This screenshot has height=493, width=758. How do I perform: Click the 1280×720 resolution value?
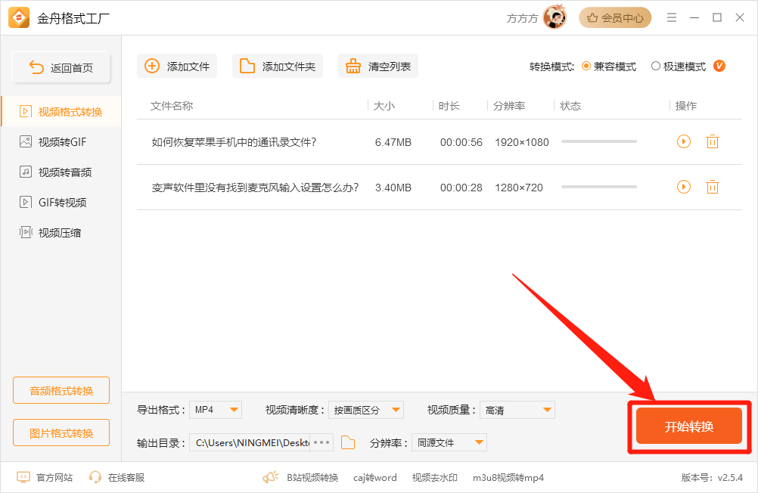[519, 188]
